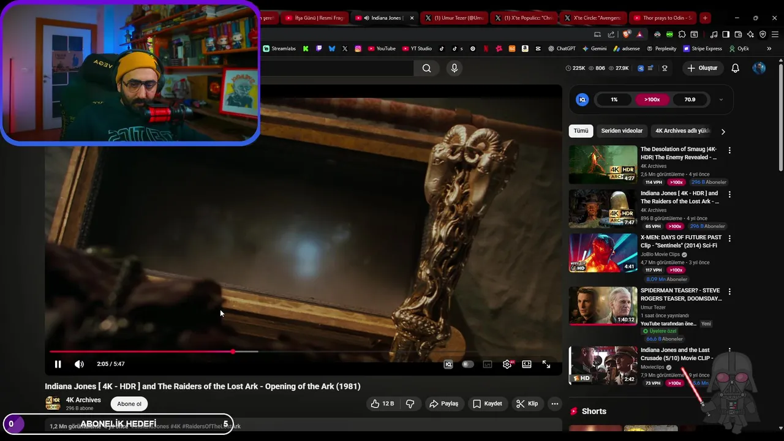Open the ChatGPT bookmark
The width and height of the screenshot is (784, 441).
click(562, 48)
